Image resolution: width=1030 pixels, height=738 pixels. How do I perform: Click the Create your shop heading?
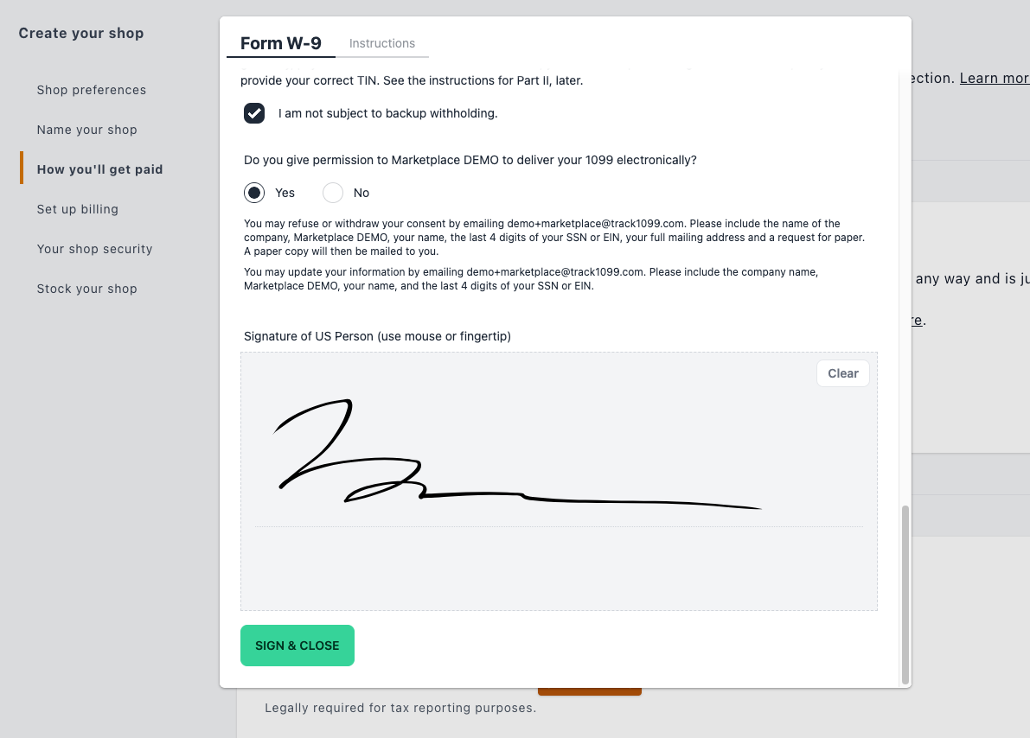(x=80, y=34)
